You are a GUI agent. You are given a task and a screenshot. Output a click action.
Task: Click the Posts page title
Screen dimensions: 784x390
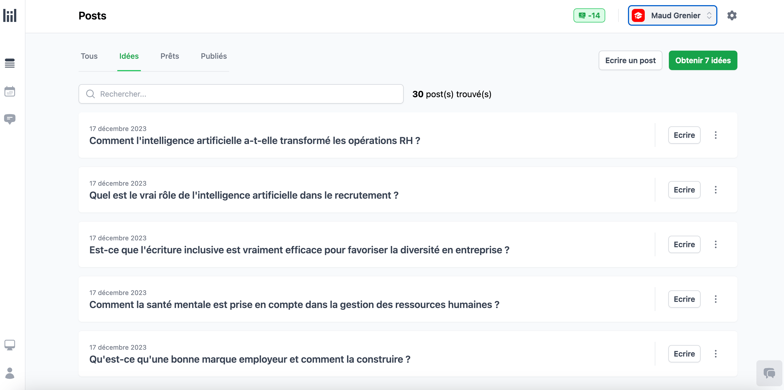point(92,16)
